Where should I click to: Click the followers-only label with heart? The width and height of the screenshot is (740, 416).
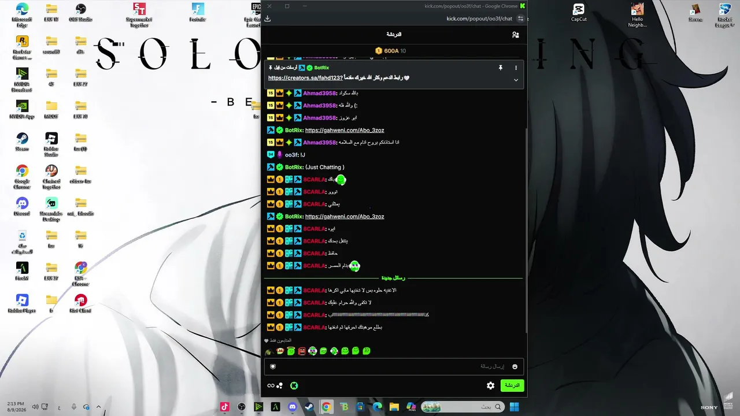(x=278, y=341)
